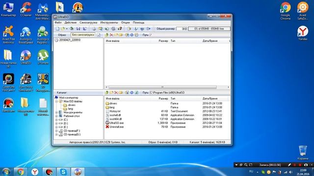Screen dimensions: 314x176
Task: Open the Инструменты menu
Action: pos(109,22)
